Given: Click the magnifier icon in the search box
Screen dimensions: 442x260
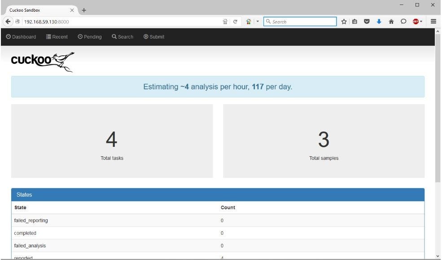Looking at the screenshot, I should tap(268, 22).
